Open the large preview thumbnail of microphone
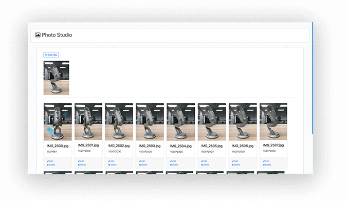349x201 pixels. click(57, 78)
